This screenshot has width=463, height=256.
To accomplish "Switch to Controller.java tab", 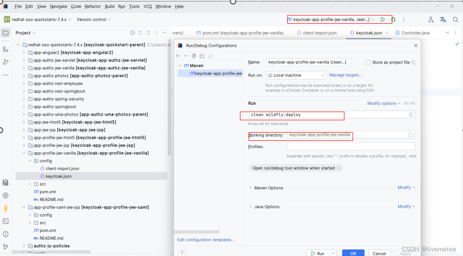I will tap(412, 33).
